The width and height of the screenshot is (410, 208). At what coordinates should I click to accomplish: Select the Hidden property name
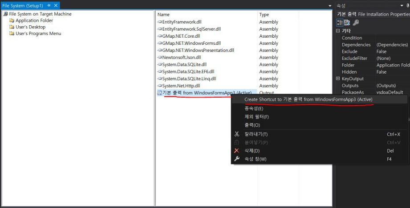click(x=349, y=72)
